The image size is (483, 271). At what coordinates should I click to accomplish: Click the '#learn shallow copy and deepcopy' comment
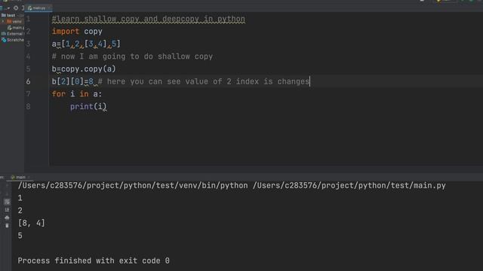(x=149, y=19)
